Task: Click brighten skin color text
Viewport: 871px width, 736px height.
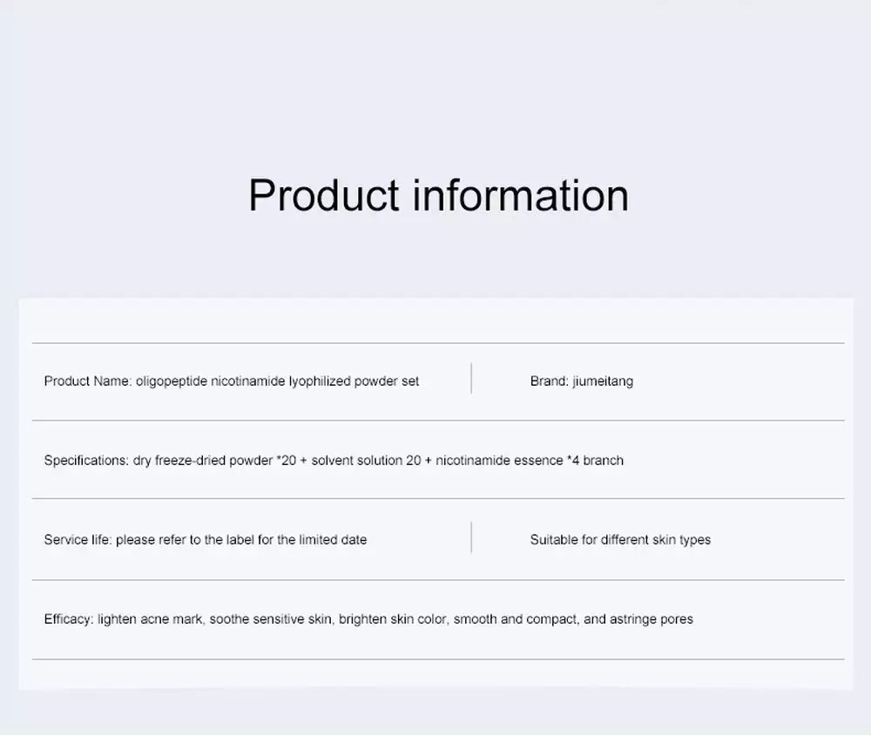Action: pyautogui.click(x=394, y=619)
